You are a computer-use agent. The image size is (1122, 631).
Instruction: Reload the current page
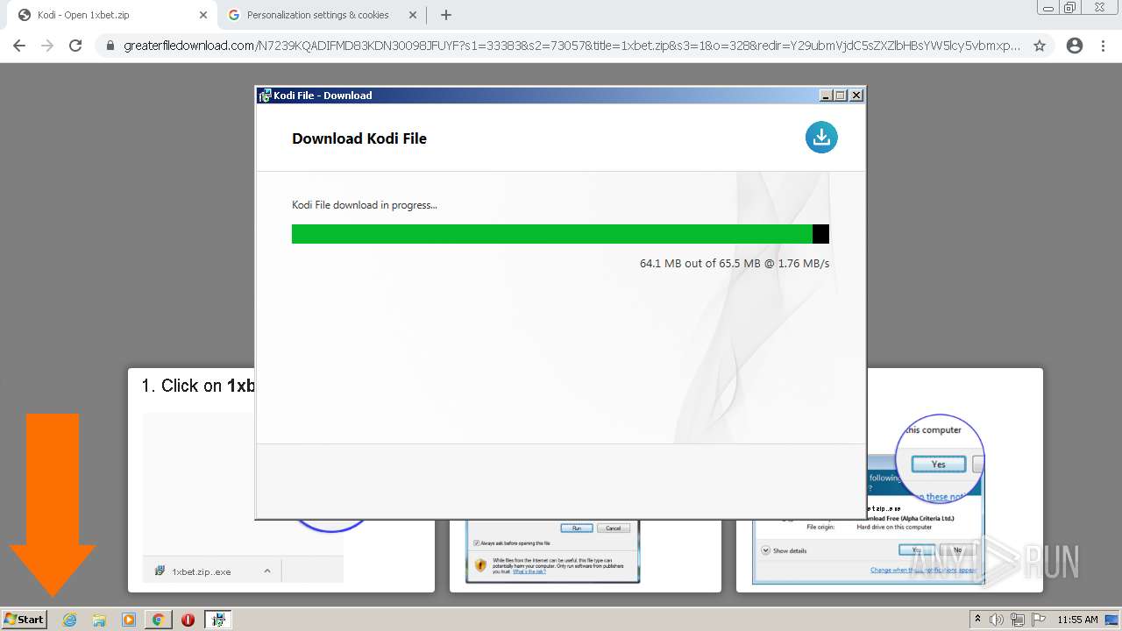tap(75, 46)
